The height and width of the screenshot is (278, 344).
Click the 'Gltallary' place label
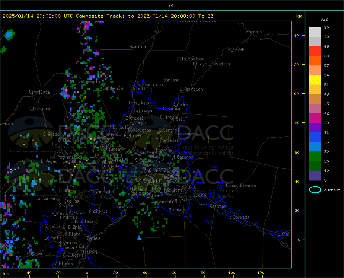[x=55, y=226]
